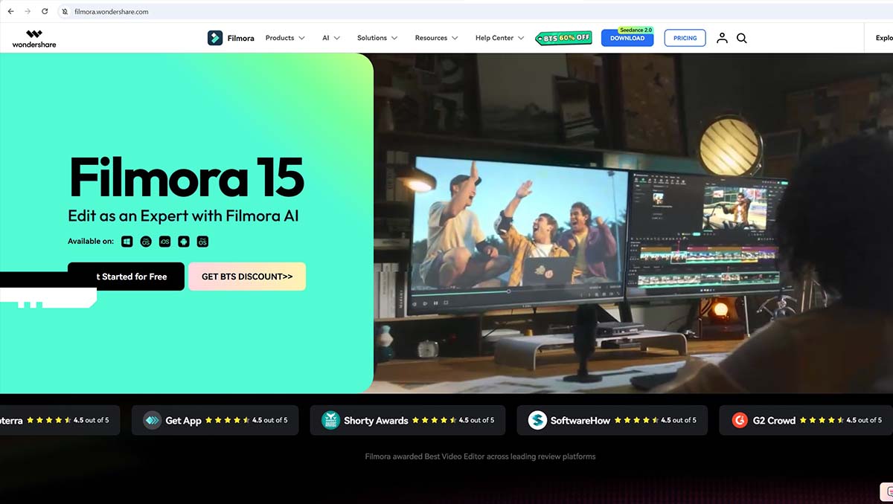The image size is (893, 504).
Task: Select the Android platform icon
Action: pyautogui.click(x=184, y=242)
